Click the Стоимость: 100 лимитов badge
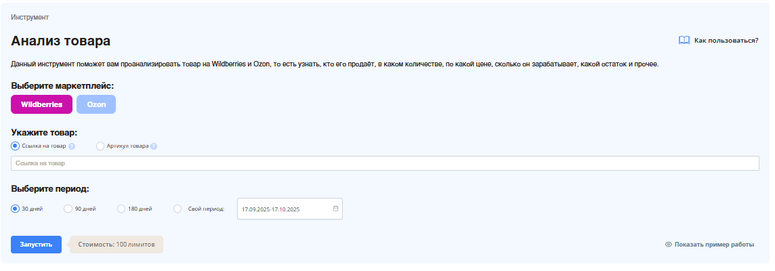775x271 pixels. (x=116, y=245)
